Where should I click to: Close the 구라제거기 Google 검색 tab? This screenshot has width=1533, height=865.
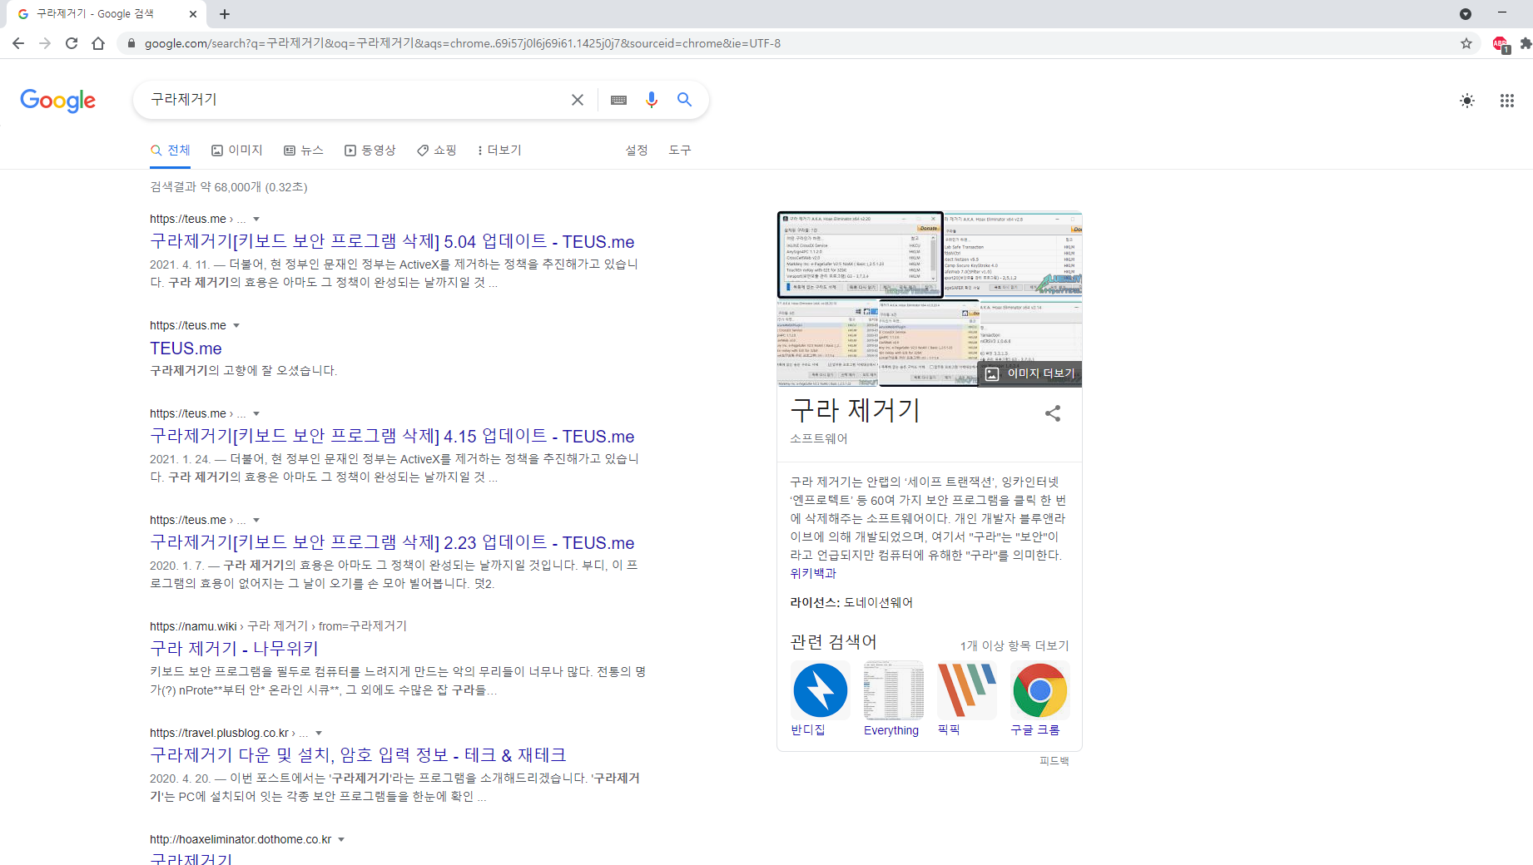[x=193, y=14]
